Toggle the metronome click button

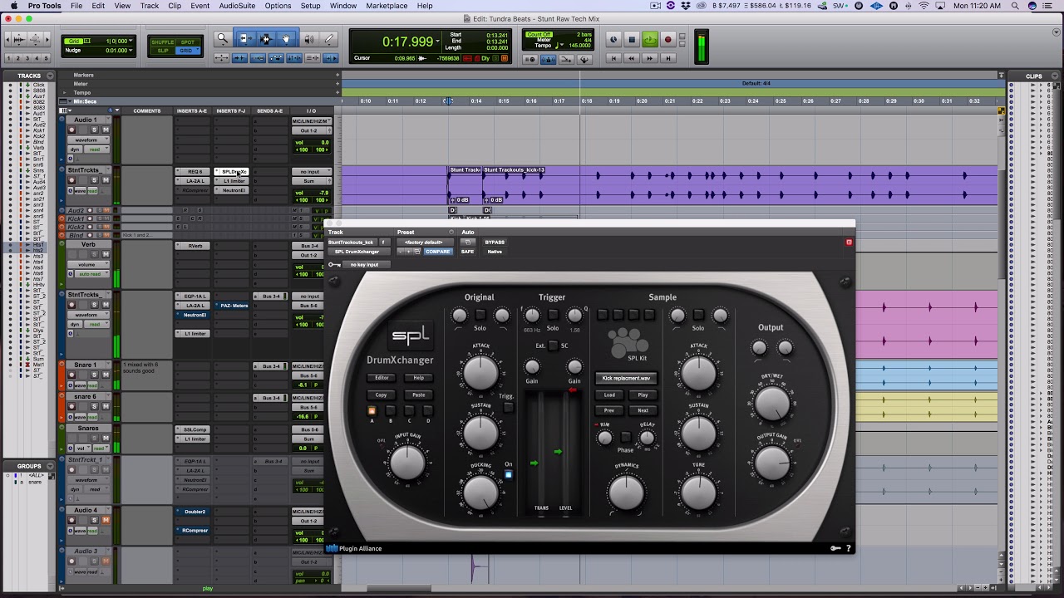coord(549,59)
